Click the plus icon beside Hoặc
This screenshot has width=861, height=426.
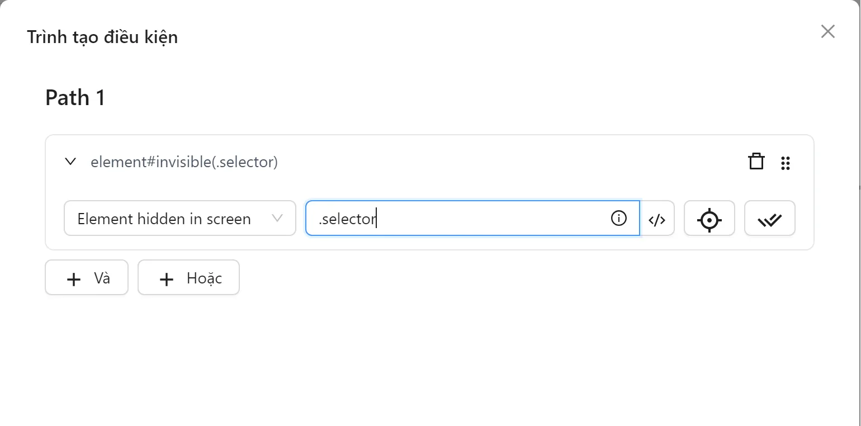coord(167,278)
